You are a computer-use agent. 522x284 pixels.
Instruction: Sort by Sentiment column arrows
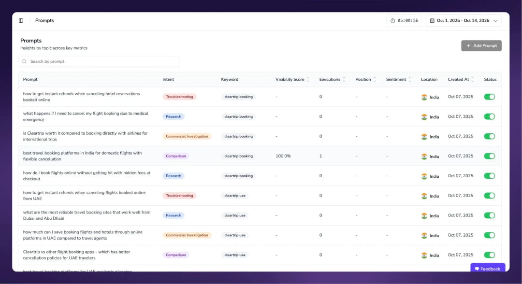(x=410, y=80)
